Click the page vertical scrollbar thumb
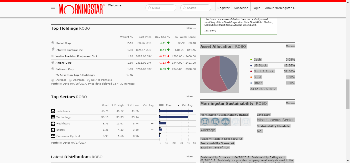350x163 pixels. point(348,94)
